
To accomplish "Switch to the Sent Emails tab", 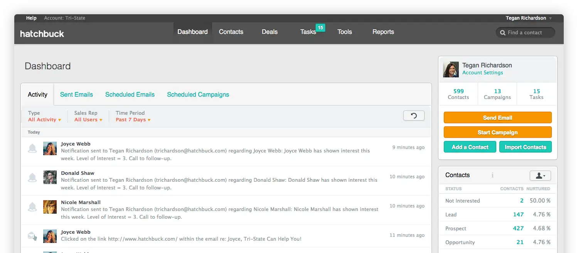I will point(76,95).
